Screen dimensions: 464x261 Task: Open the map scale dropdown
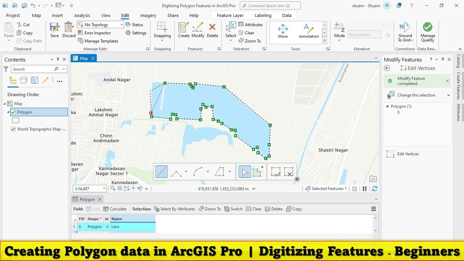(x=104, y=188)
